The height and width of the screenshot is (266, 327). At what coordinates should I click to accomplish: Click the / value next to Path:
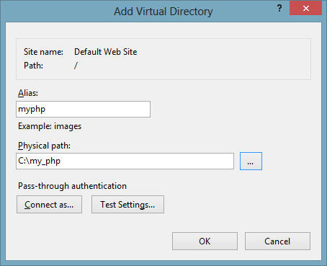(x=76, y=66)
